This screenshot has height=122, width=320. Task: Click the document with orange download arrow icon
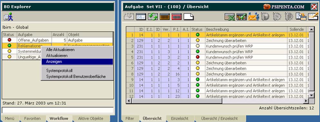301,17
